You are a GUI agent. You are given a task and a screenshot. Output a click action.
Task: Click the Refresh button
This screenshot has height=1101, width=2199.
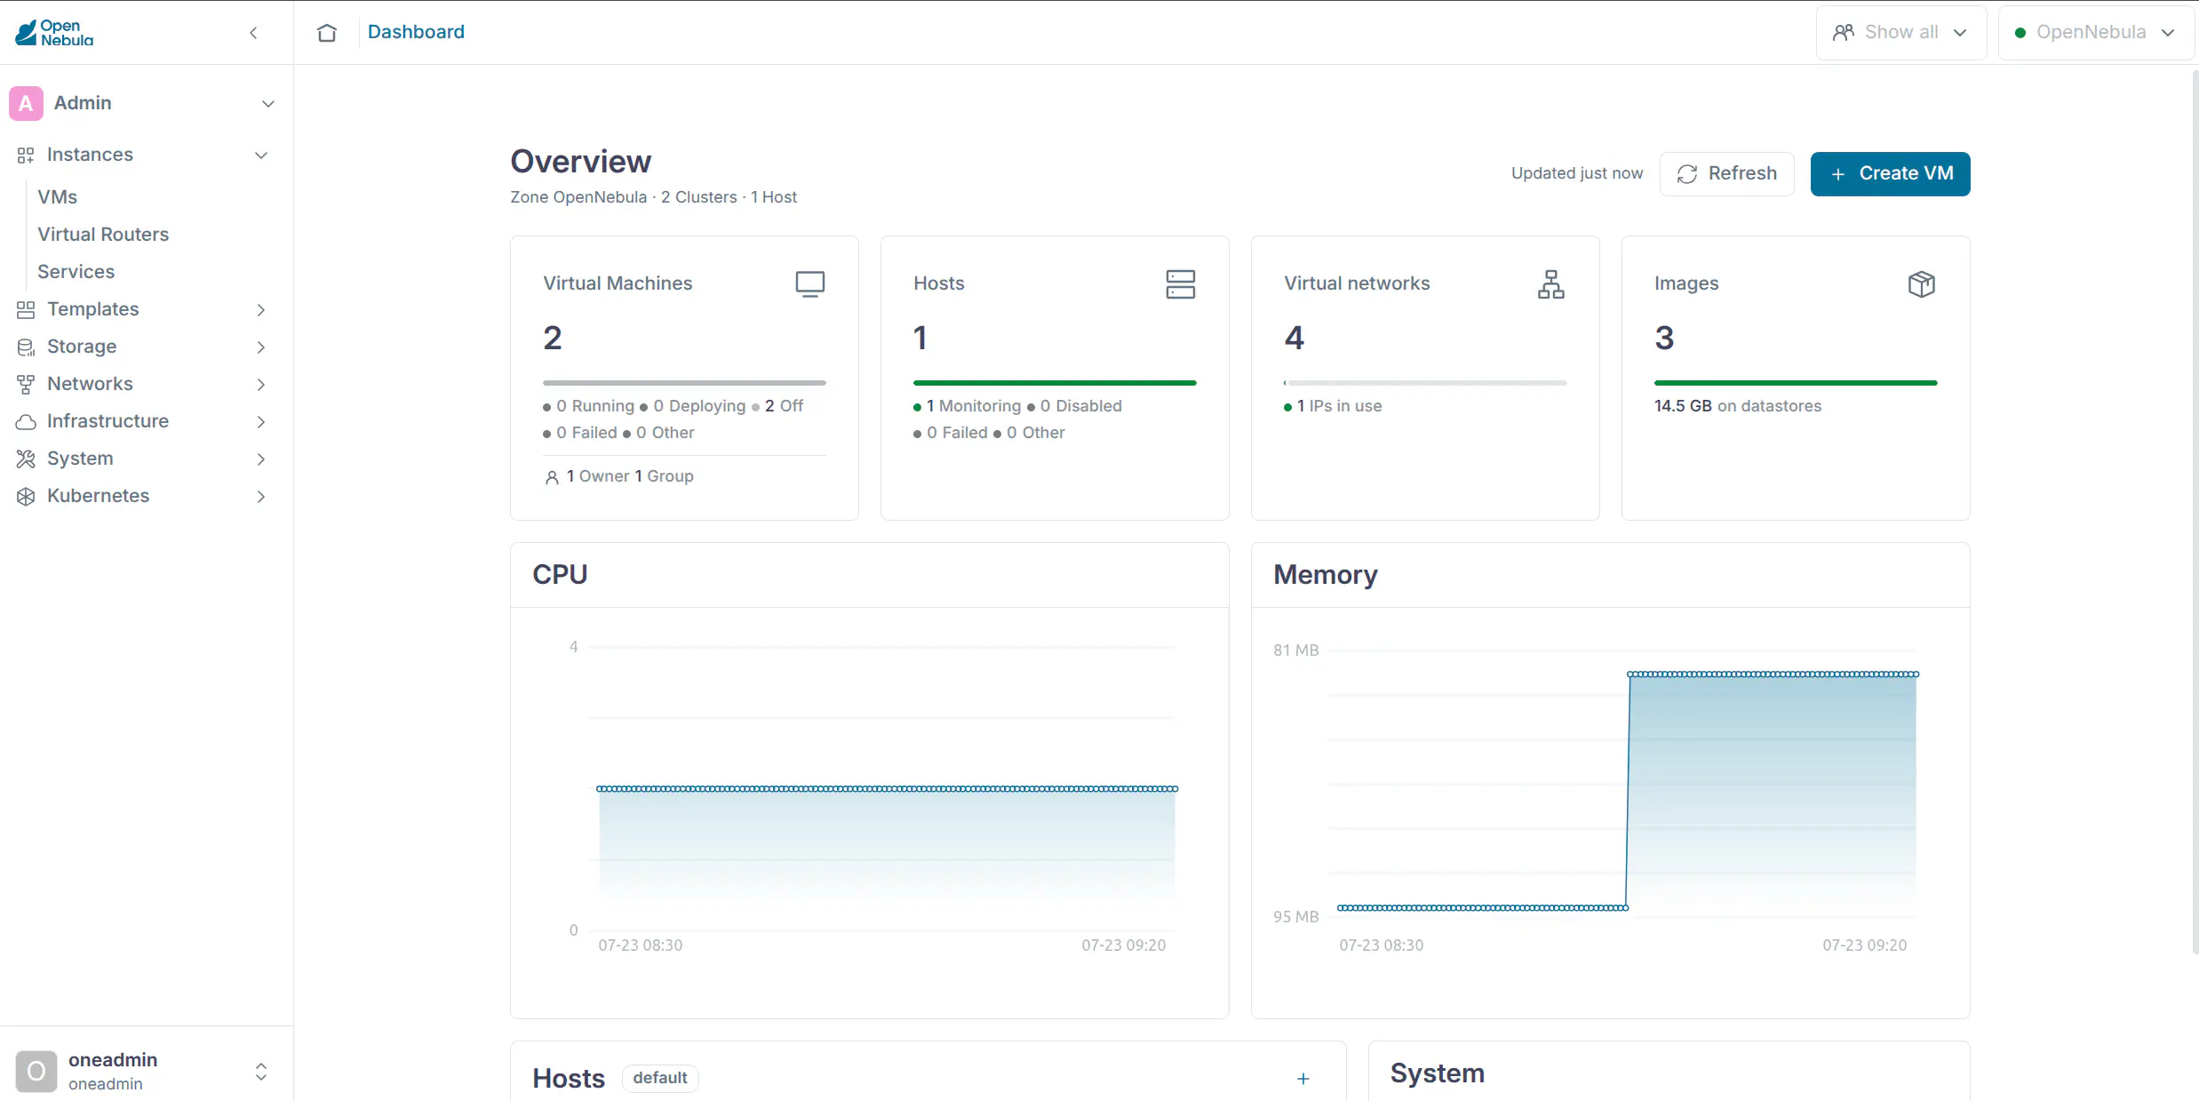pyautogui.click(x=1727, y=174)
